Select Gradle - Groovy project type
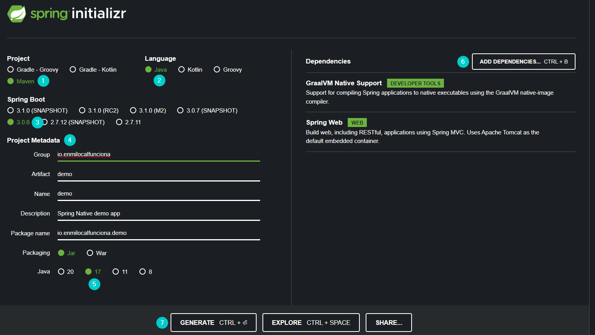Screen dimensions: 595x335 (x=33, y=69)
